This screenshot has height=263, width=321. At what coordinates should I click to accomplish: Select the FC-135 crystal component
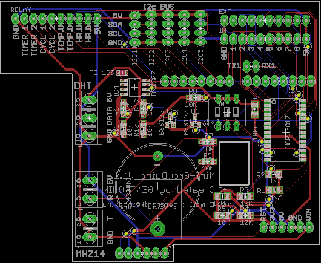tap(122, 73)
